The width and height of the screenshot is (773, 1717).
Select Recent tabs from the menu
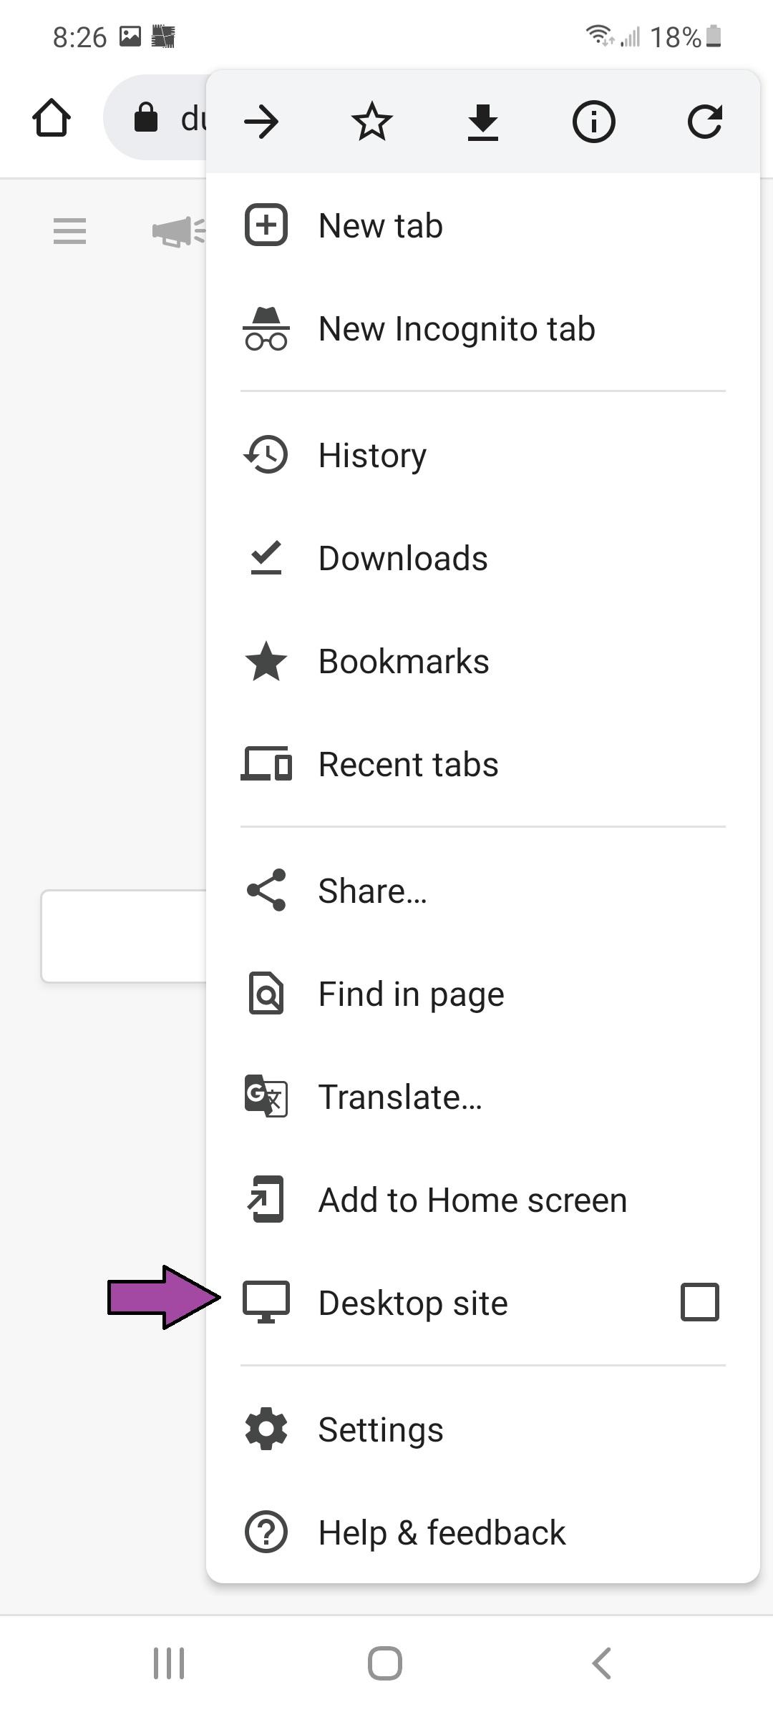(x=408, y=763)
